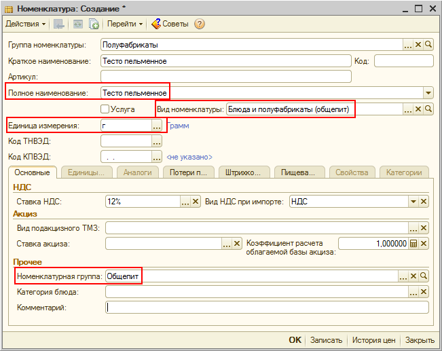Switch to the Потери п... tab

pyautogui.click(x=188, y=172)
